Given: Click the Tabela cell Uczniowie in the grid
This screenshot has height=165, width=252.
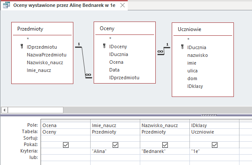Looking at the screenshot, I should (x=214, y=132).
